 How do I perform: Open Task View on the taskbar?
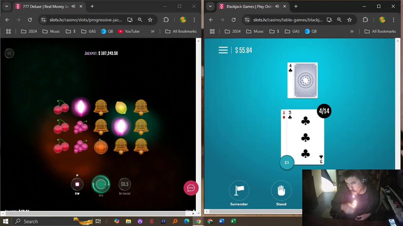(98, 221)
